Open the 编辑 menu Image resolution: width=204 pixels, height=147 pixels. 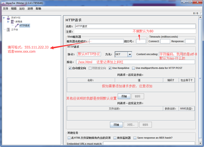14,9
